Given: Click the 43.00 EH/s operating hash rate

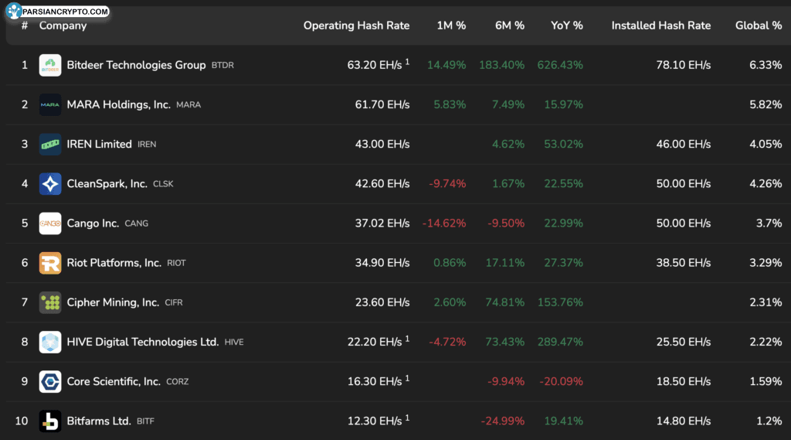Looking at the screenshot, I should coord(382,144).
